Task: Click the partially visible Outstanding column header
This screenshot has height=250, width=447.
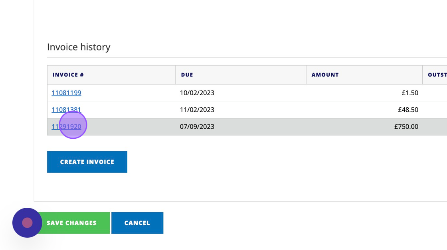Action: coord(437,75)
